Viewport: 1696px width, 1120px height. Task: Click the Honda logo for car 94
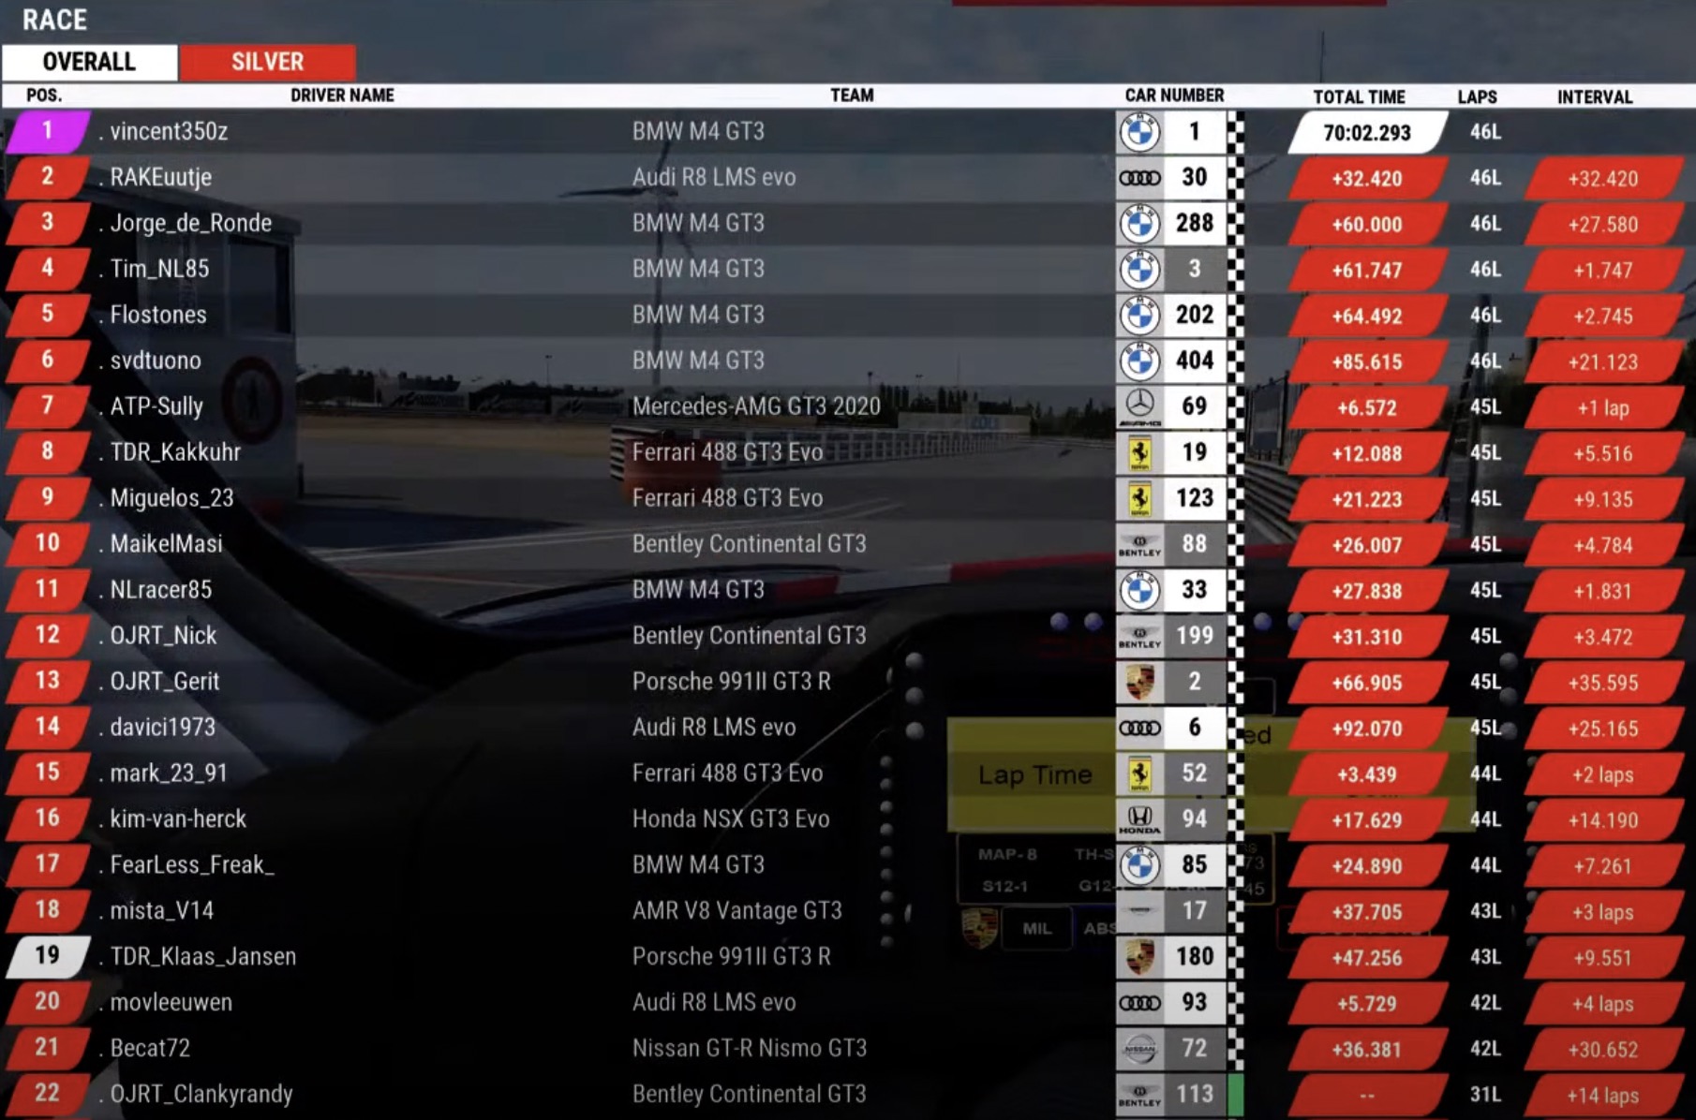click(1139, 820)
